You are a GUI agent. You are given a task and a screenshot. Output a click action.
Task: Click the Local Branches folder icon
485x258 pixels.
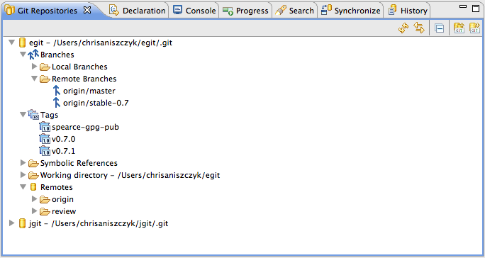click(x=45, y=67)
